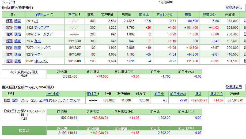The width and height of the screenshot is (246, 139).
Task: Click 現売 link for 8591 オリックス
Action: tap(18, 61)
